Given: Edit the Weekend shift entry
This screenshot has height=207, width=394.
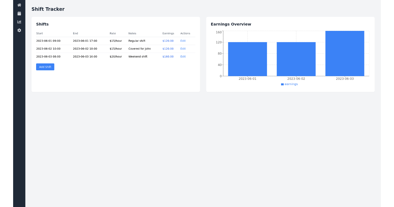Looking at the screenshot, I should click(183, 56).
